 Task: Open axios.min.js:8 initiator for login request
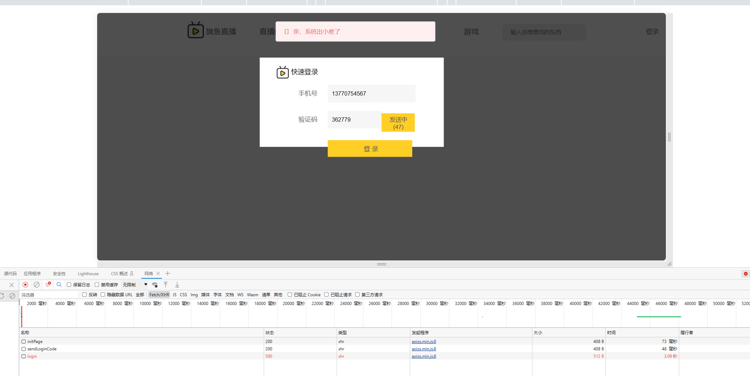(x=424, y=356)
